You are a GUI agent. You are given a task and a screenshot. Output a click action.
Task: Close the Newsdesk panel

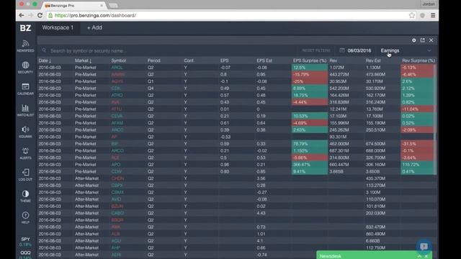pyautogui.click(x=426, y=256)
